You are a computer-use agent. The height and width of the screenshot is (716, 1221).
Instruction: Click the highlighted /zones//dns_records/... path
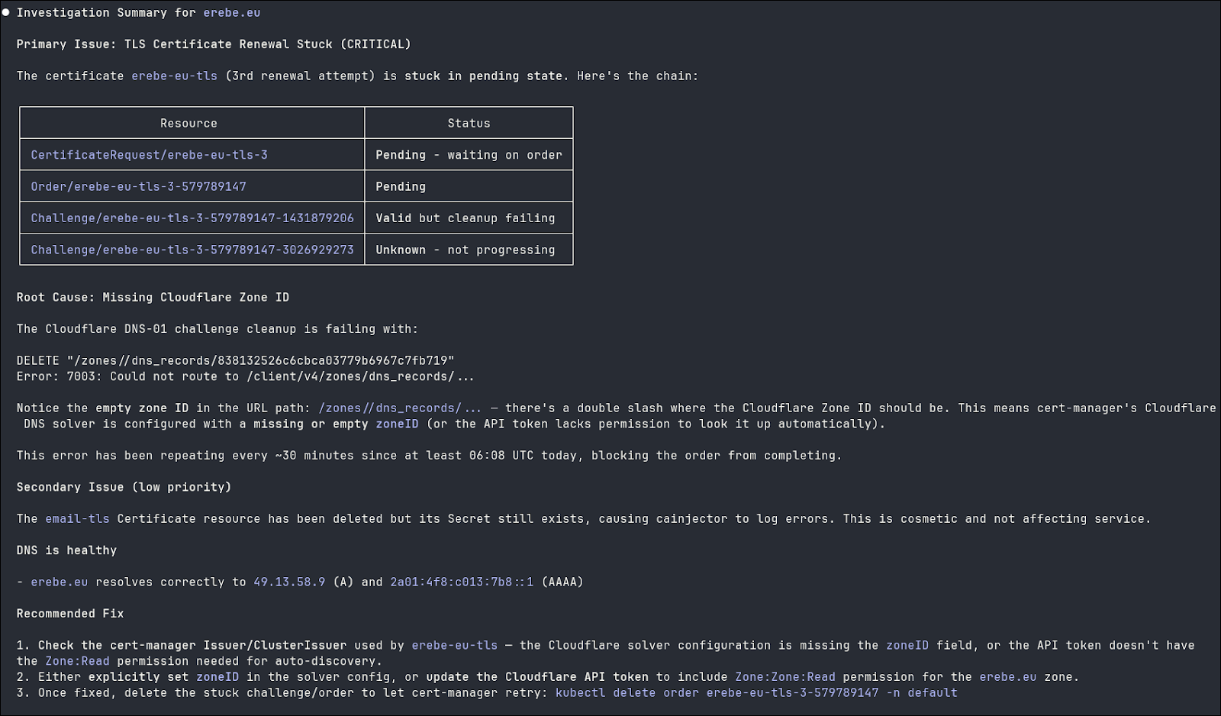click(x=400, y=408)
